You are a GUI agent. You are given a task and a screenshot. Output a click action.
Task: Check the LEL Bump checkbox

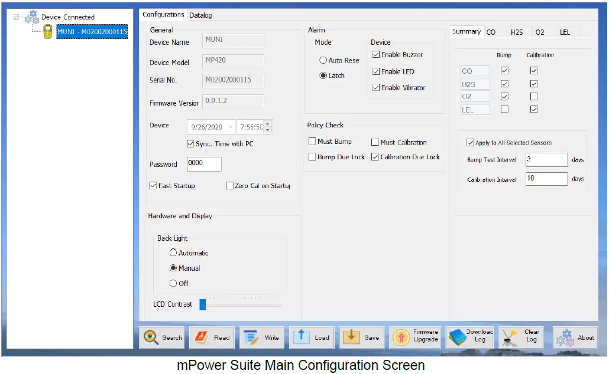pyautogui.click(x=504, y=109)
